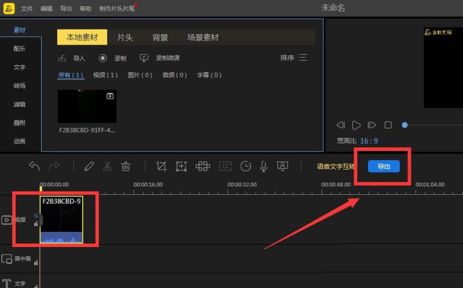
Task: Toggle the video track mute icon
Action: pos(36,216)
